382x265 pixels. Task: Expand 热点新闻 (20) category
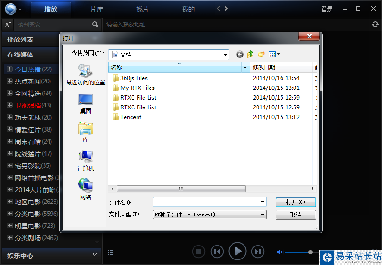[x=10, y=81]
